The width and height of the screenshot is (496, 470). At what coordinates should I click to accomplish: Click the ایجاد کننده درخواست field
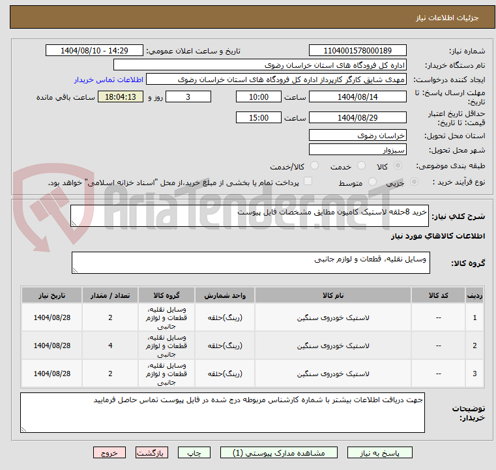pos(276,80)
